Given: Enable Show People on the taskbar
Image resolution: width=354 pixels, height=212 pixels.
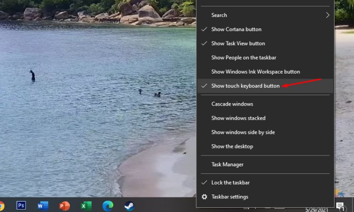Looking at the screenshot, I should (244, 57).
